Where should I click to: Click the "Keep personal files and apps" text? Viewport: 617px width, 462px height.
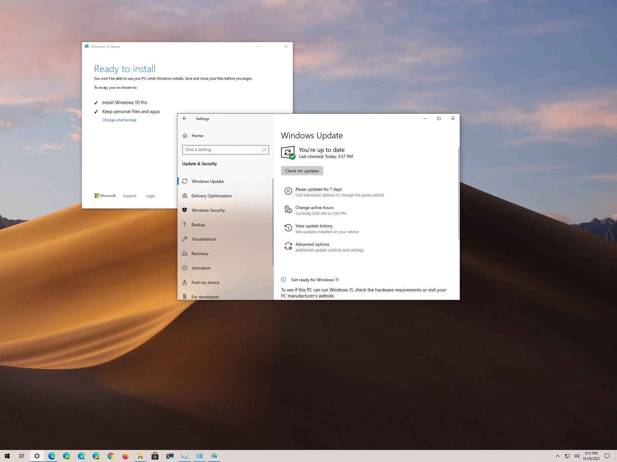click(131, 112)
